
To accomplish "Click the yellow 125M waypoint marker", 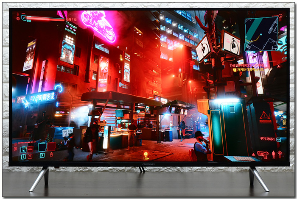I will (x=146, y=156).
